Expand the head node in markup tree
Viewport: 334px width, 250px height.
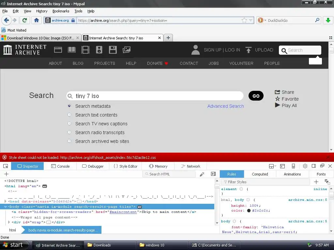5,201
